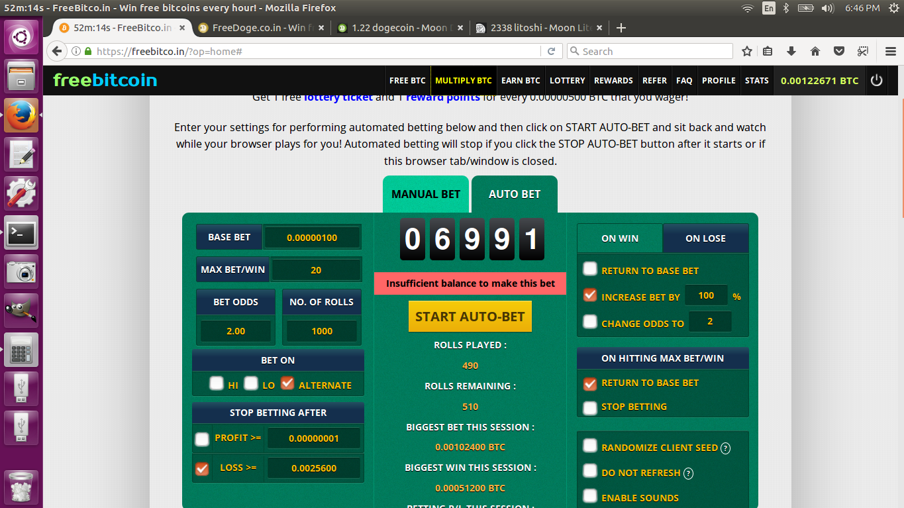Turn on Enable Sounds
904x508 pixels.
[590, 495]
